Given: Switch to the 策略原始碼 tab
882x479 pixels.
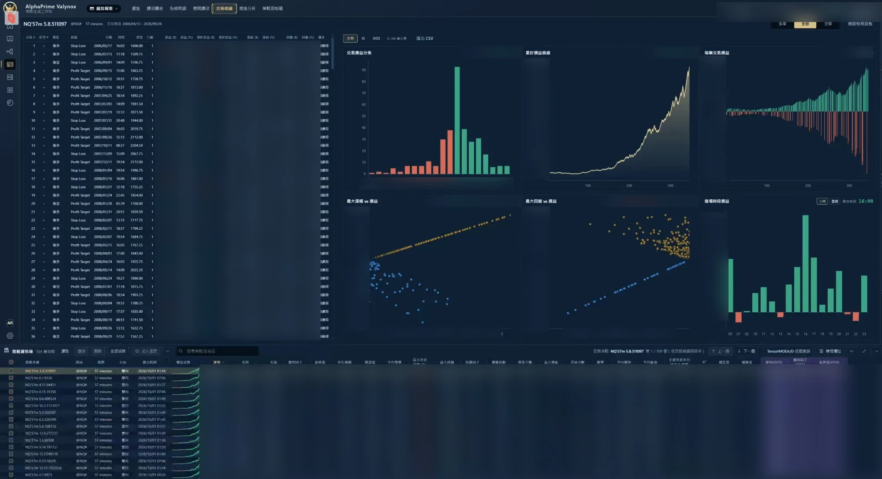Looking at the screenshot, I should click(273, 8).
